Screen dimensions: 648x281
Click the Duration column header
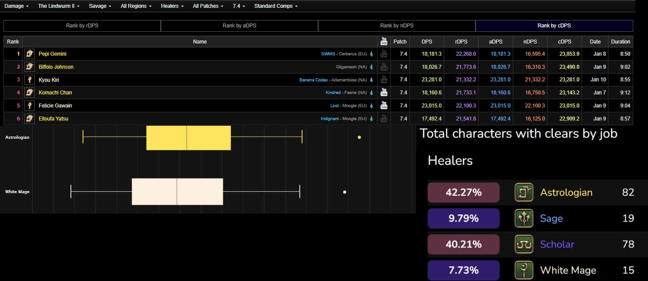pos(621,42)
